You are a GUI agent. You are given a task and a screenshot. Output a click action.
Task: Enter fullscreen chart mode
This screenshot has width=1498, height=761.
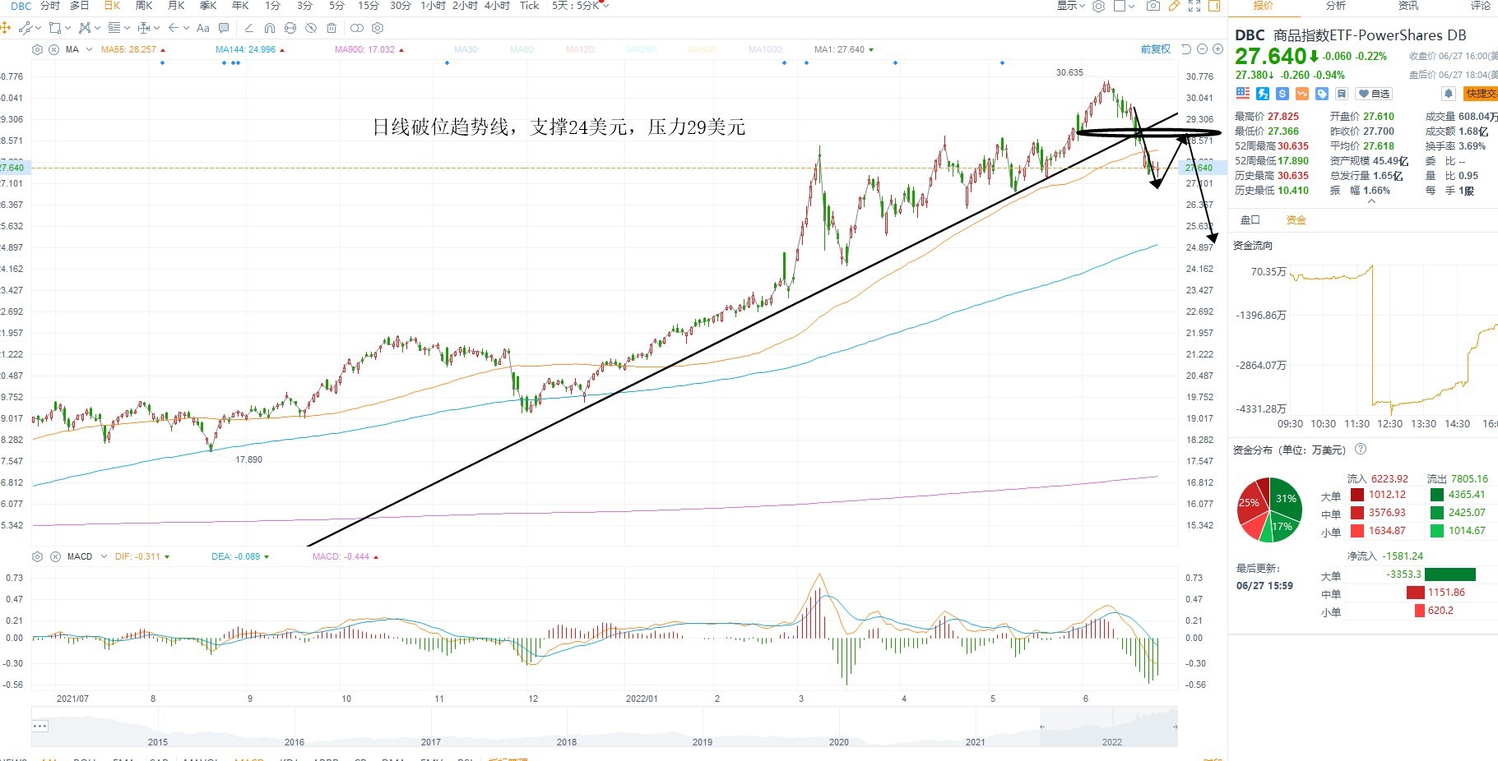coord(1194,6)
